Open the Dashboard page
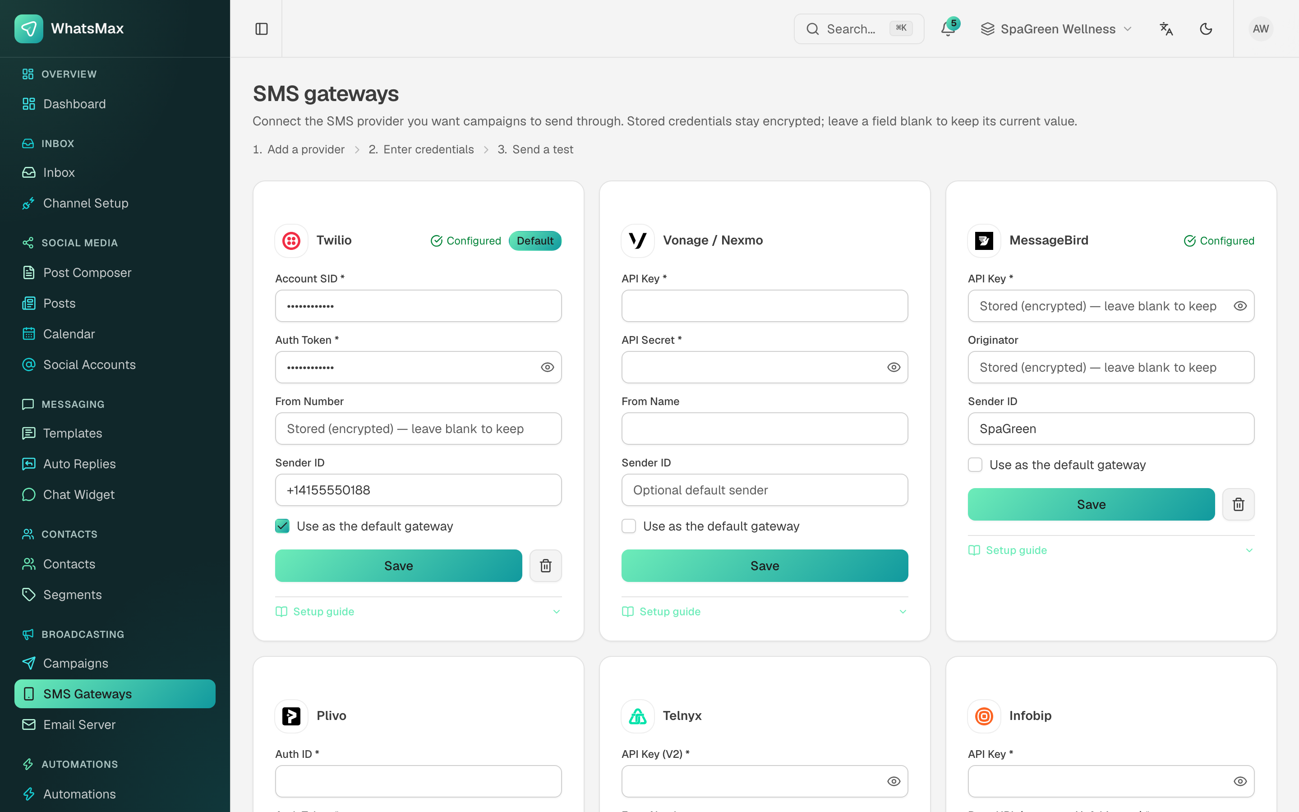The width and height of the screenshot is (1299, 812). [115, 104]
